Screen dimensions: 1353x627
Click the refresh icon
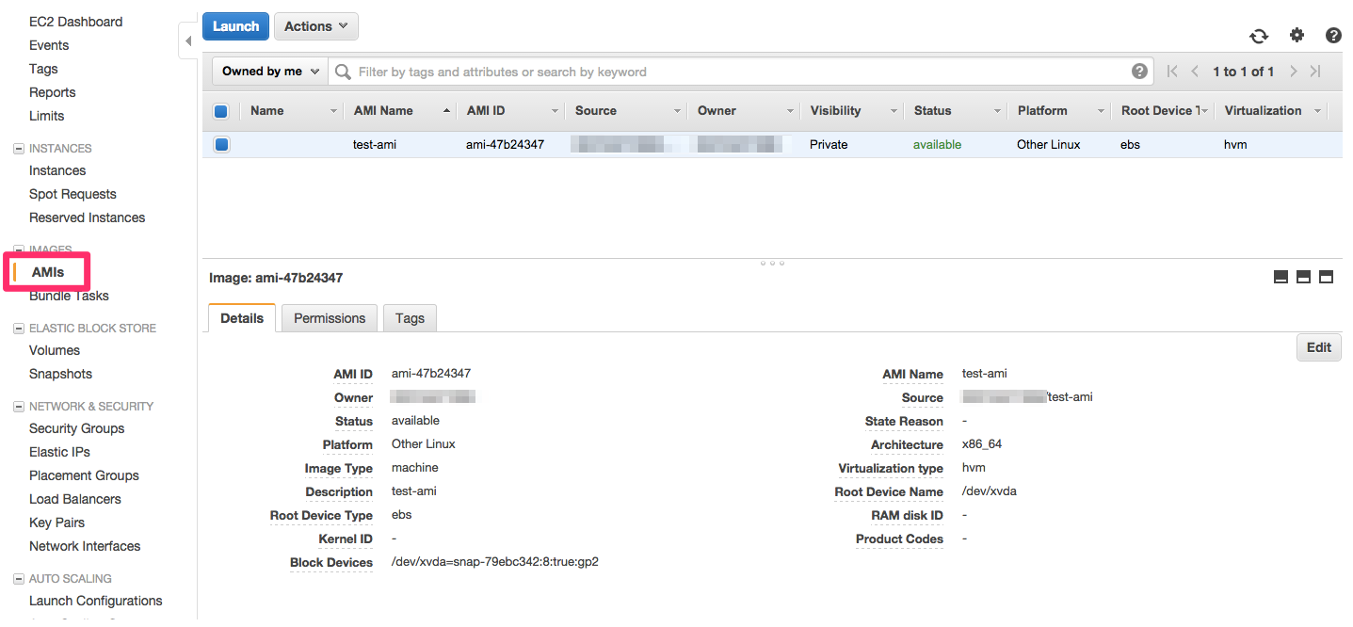click(1259, 36)
